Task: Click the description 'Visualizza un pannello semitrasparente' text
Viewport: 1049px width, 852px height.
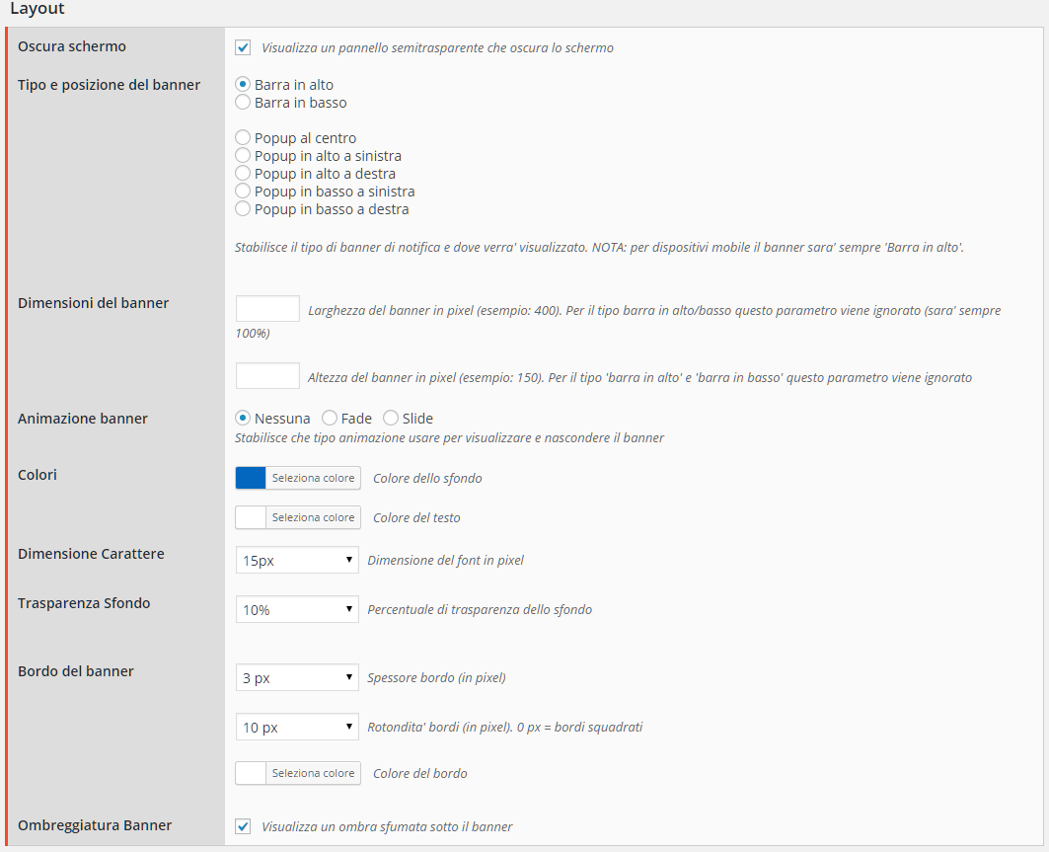Action: [437, 47]
